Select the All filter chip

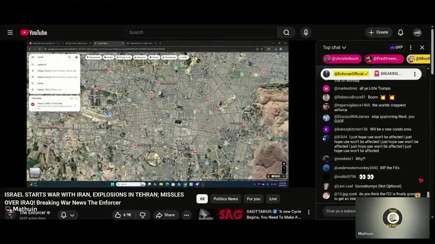202,199
